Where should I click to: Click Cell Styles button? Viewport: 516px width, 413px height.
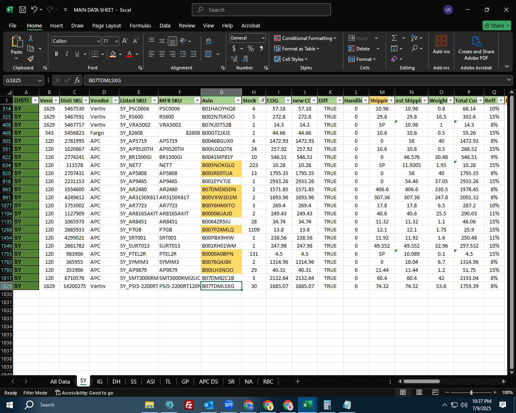(x=291, y=59)
